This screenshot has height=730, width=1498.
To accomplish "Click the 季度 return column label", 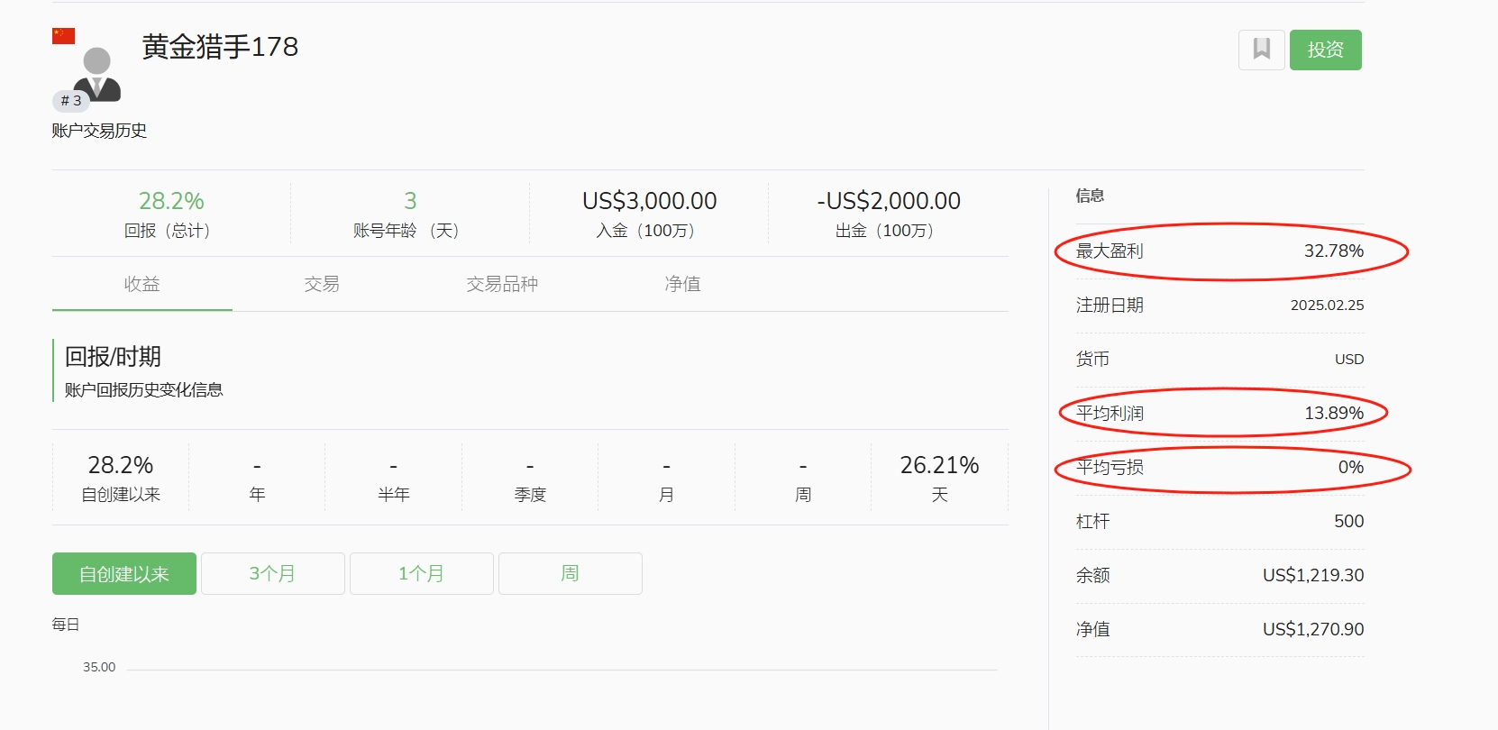I will pyautogui.click(x=530, y=495).
